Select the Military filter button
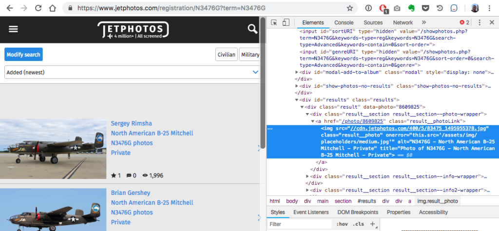 point(250,55)
